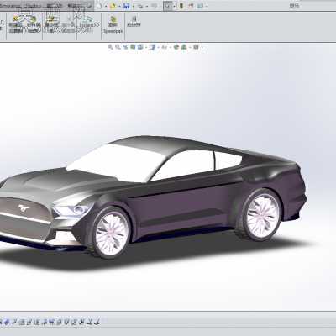336x336 pixels.
Task: Click the Rebuild traffic light icon
Action: [x=181, y=6]
